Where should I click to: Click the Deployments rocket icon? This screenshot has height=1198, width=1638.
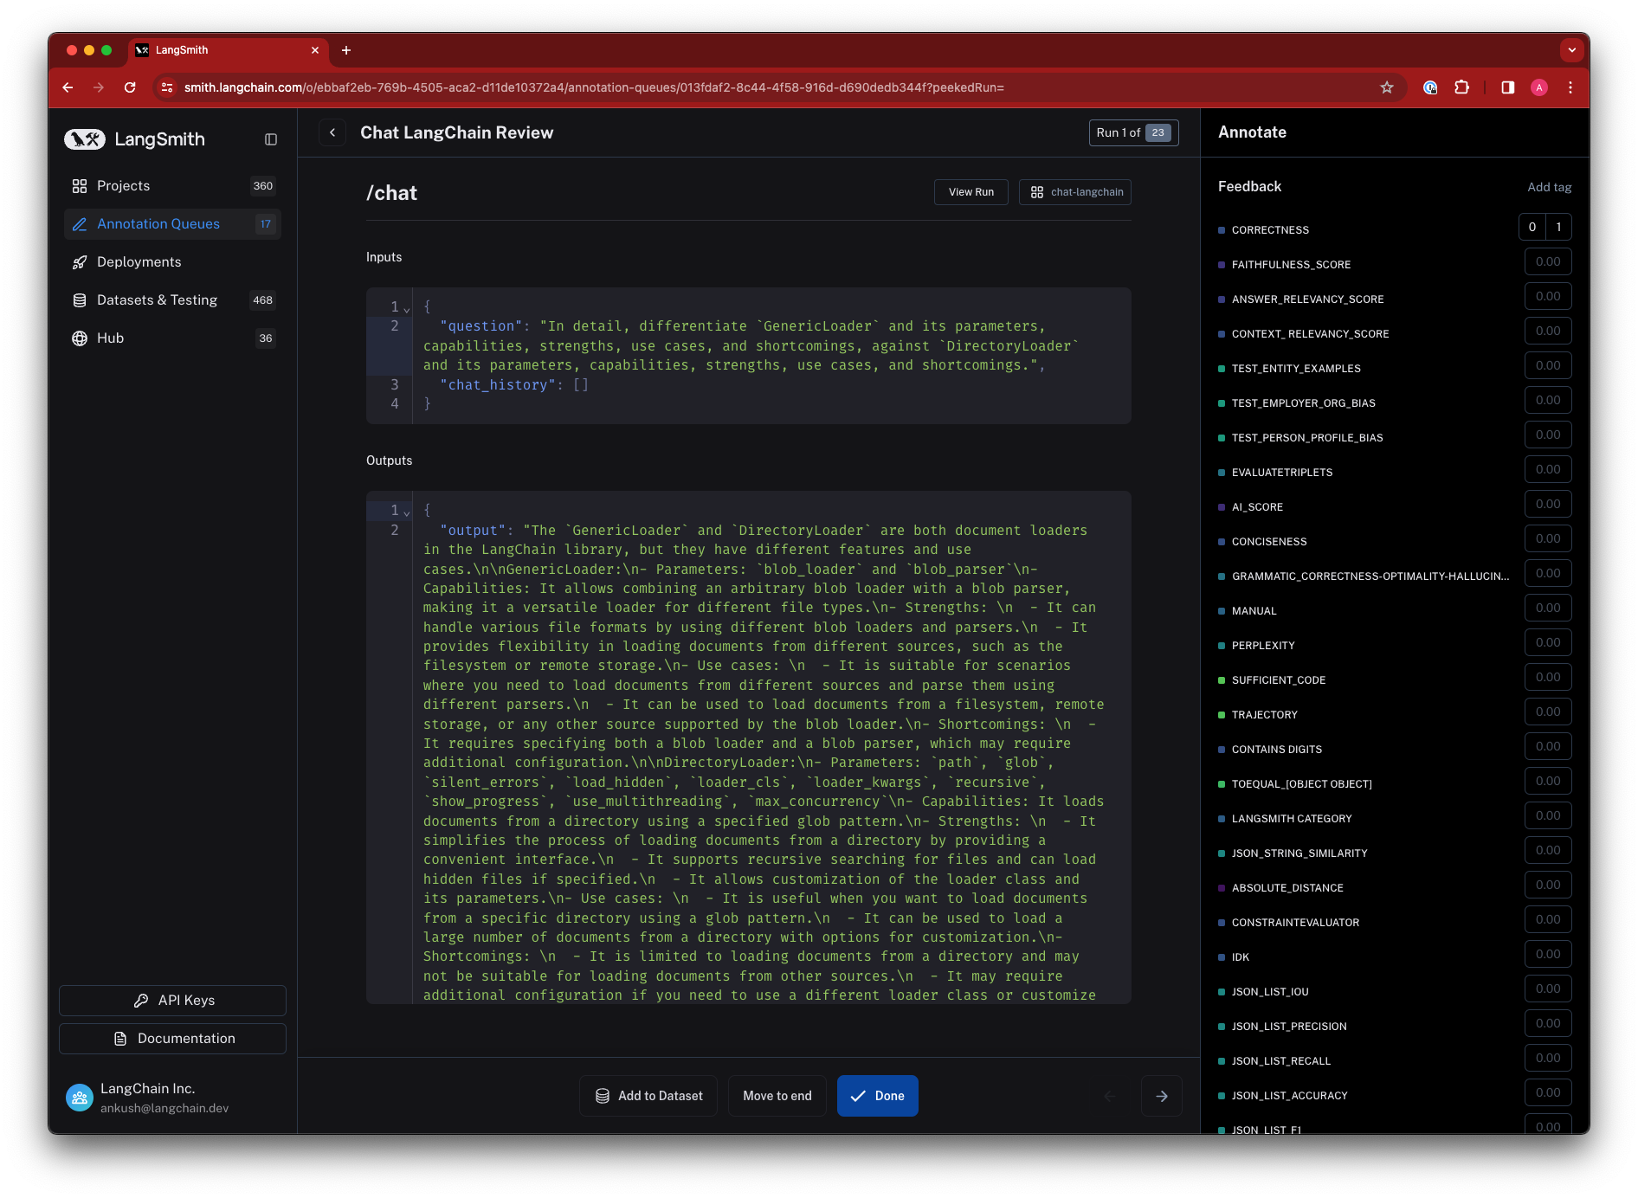coord(80,262)
